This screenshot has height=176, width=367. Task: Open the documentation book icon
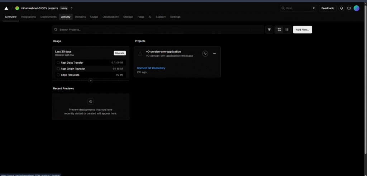(349, 8)
